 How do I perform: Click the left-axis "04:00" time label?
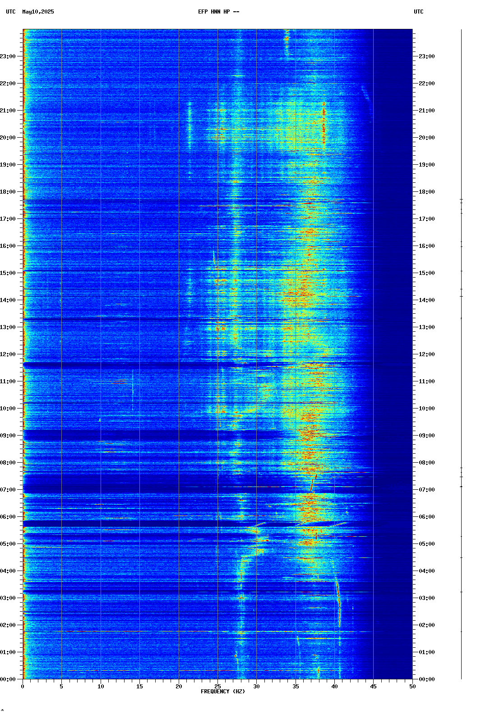tap(8, 571)
